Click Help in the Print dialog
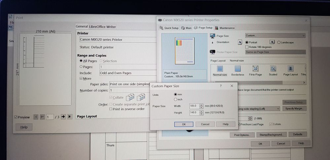The height and width of the screenshot is (160, 330). click(x=24, y=127)
